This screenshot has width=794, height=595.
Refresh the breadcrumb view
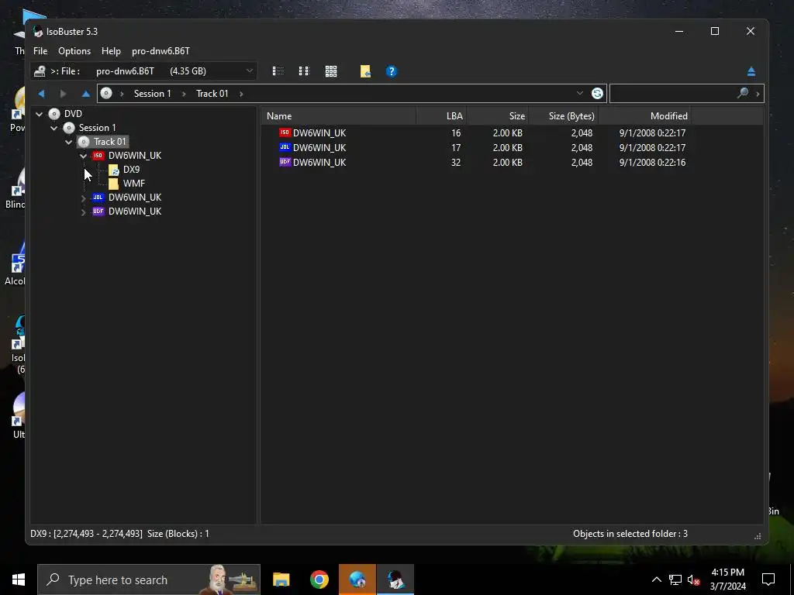click(597, 93)
